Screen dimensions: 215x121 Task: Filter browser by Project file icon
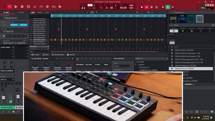[x=192, y=31]
